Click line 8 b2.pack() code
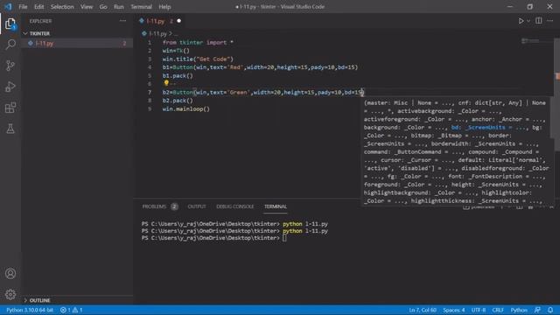Viewport: 560px width, 315px height. tap(178, 101)
